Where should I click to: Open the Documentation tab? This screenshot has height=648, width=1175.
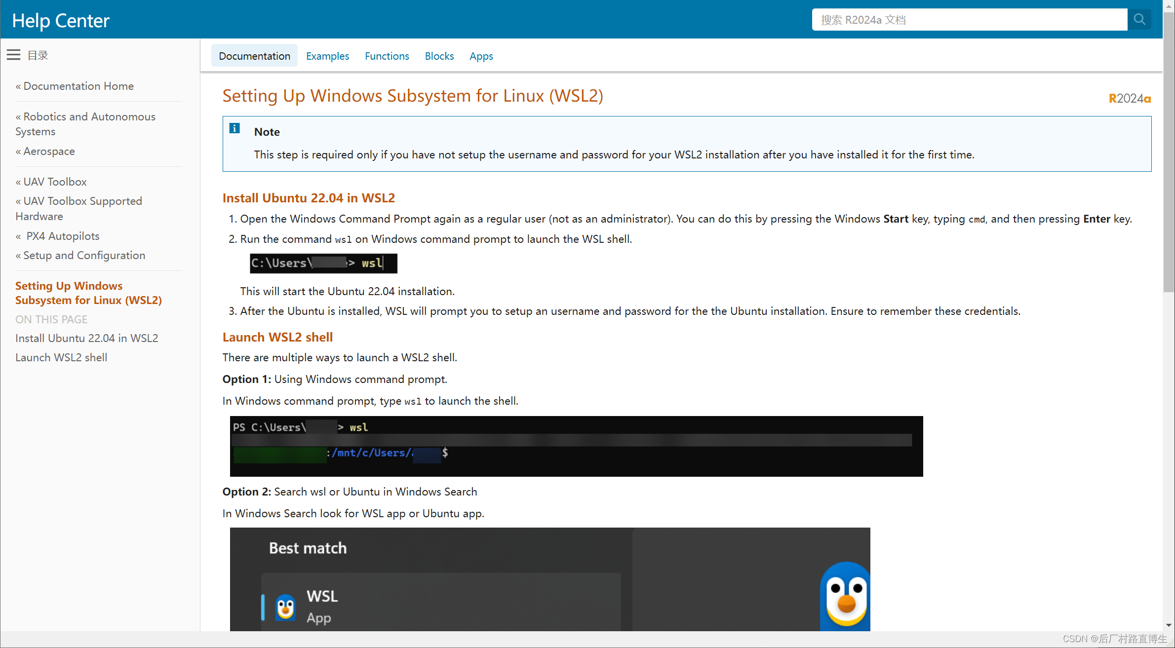click(x=254, y=56)
